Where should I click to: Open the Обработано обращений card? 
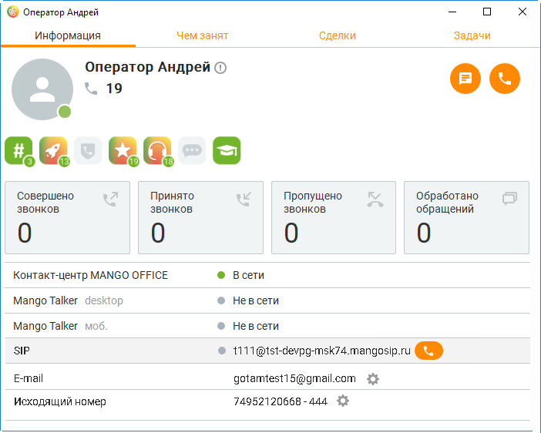pos(466,218)
